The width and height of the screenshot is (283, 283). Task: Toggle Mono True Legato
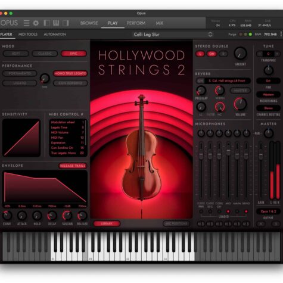pos(70,73)
